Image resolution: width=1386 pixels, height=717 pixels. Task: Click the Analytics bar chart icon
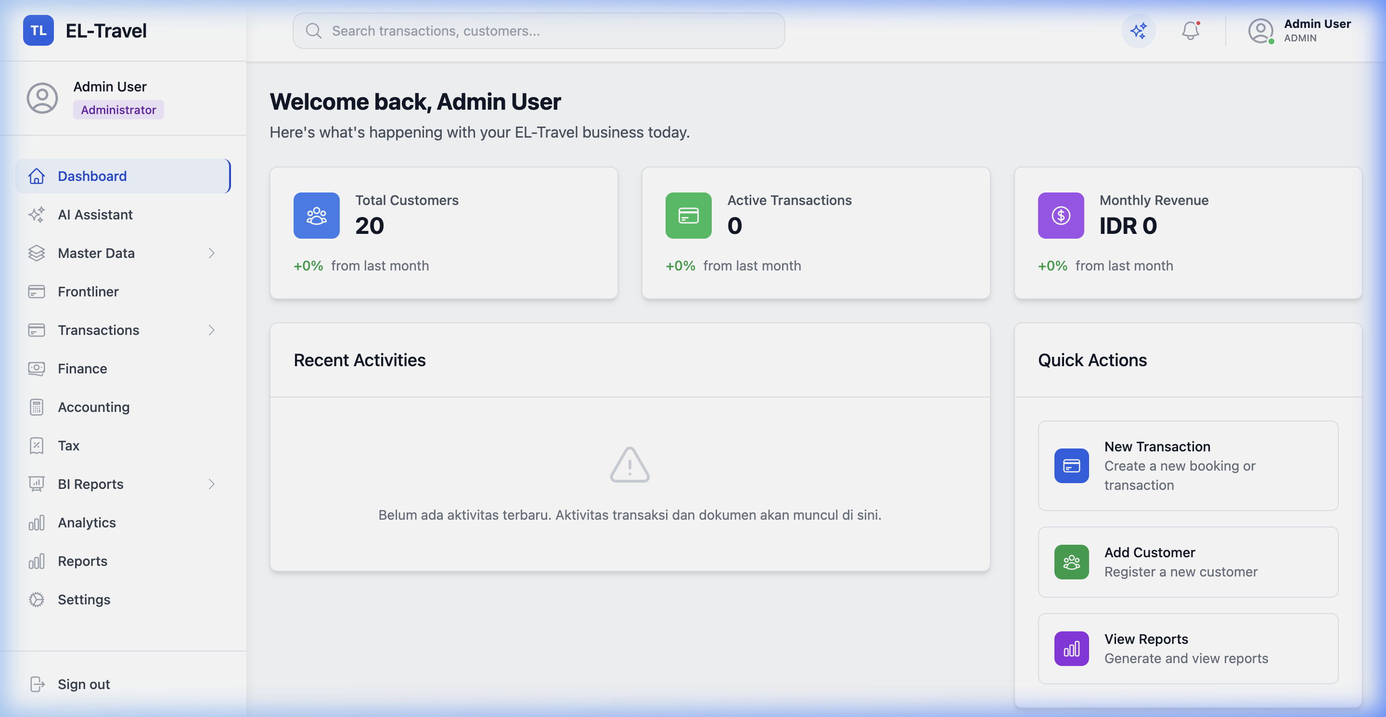[x=37, y=523]
